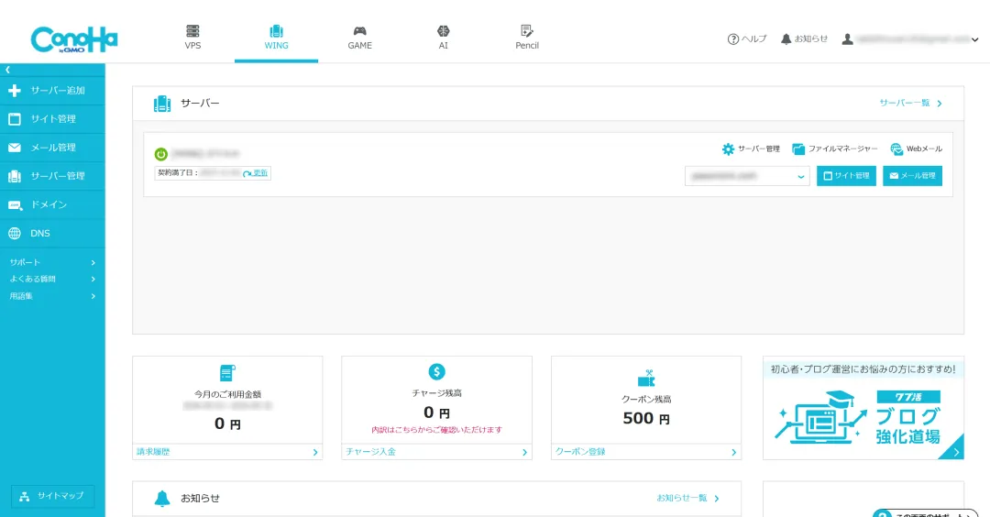This screenshot has height=517, width=990.
Task: Click the お知らせ section bell icon
Action: 162,498
